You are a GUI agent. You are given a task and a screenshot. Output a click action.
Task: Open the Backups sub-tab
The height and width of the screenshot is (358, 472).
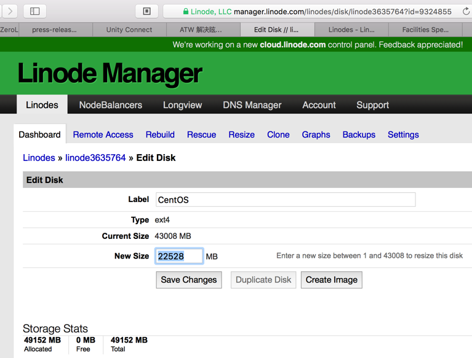point(359,134)
